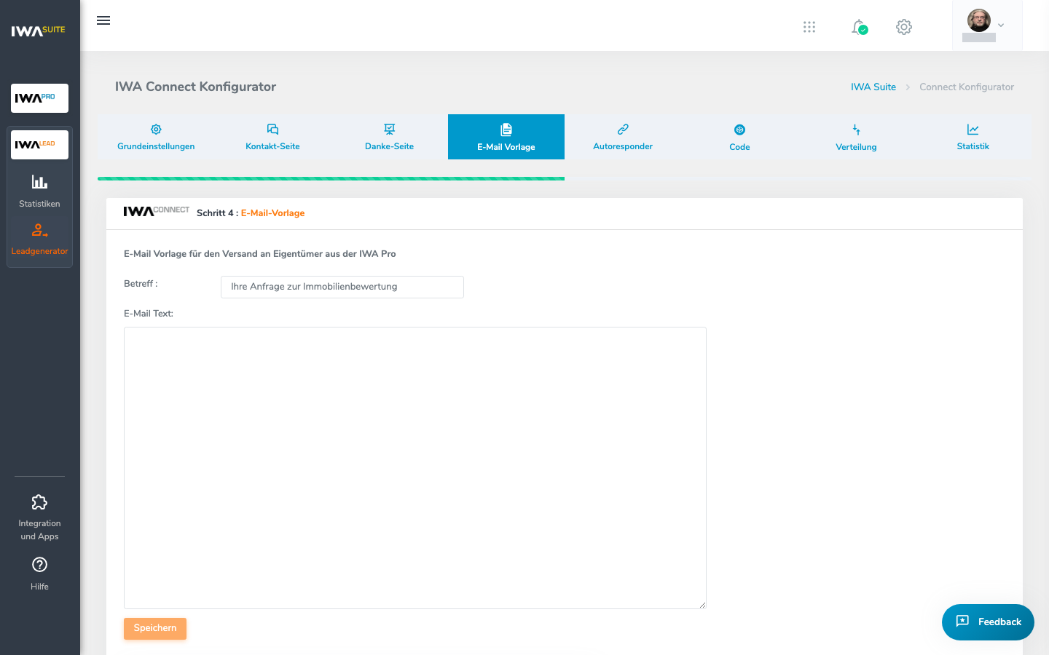Open Leadgenerator in the sidebar
This screenshot has height=655, width=1049.
click(39, 239)
